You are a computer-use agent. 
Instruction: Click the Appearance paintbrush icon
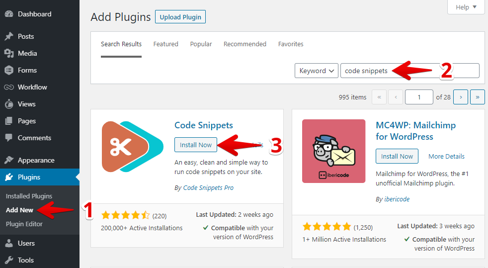[9, 160]
